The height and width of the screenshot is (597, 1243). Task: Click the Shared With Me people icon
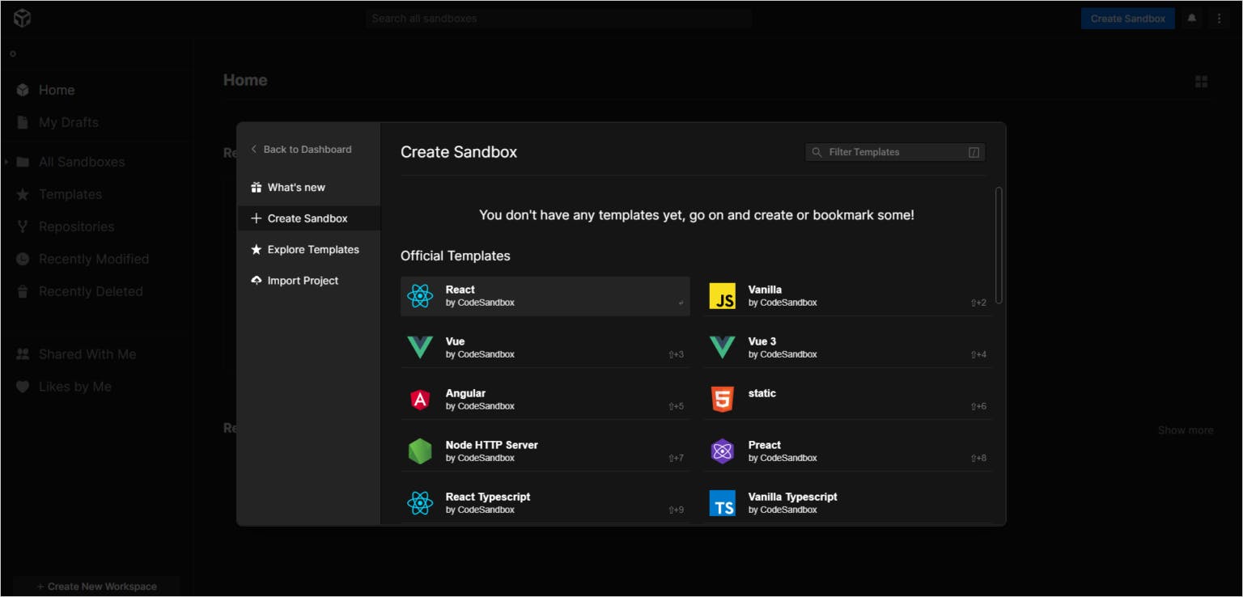23,354
